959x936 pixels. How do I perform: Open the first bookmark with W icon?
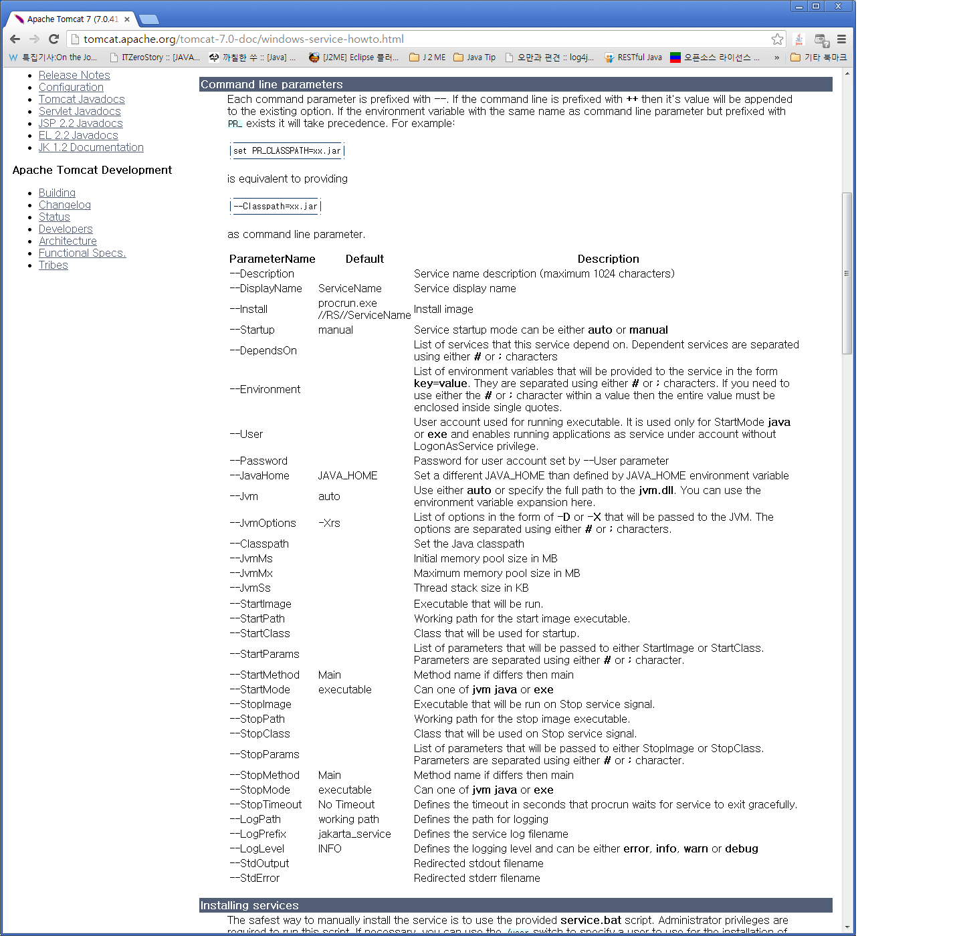pyautogui.click(x=53, y=57)
